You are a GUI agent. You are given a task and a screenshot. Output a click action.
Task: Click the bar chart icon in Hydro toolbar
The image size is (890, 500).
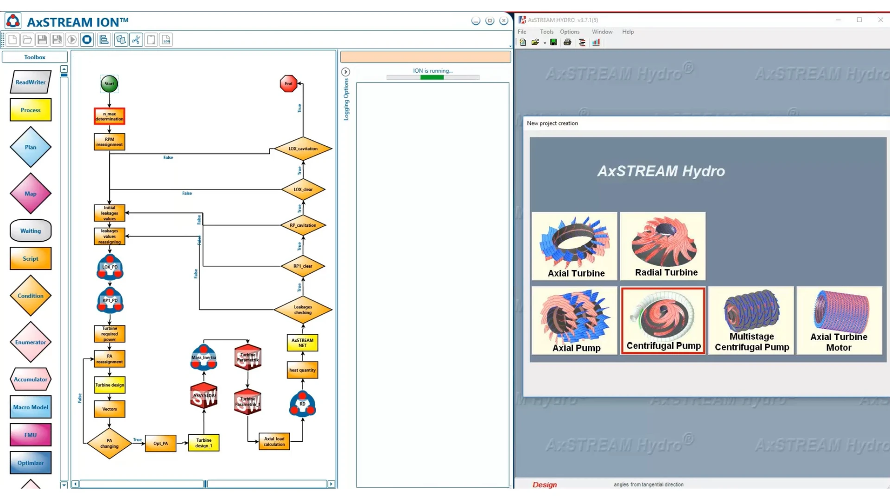596,42
